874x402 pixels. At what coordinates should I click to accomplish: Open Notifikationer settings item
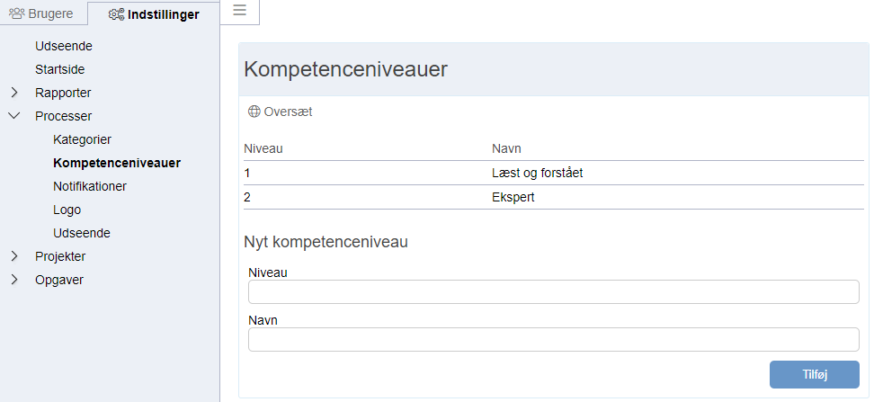90,186
